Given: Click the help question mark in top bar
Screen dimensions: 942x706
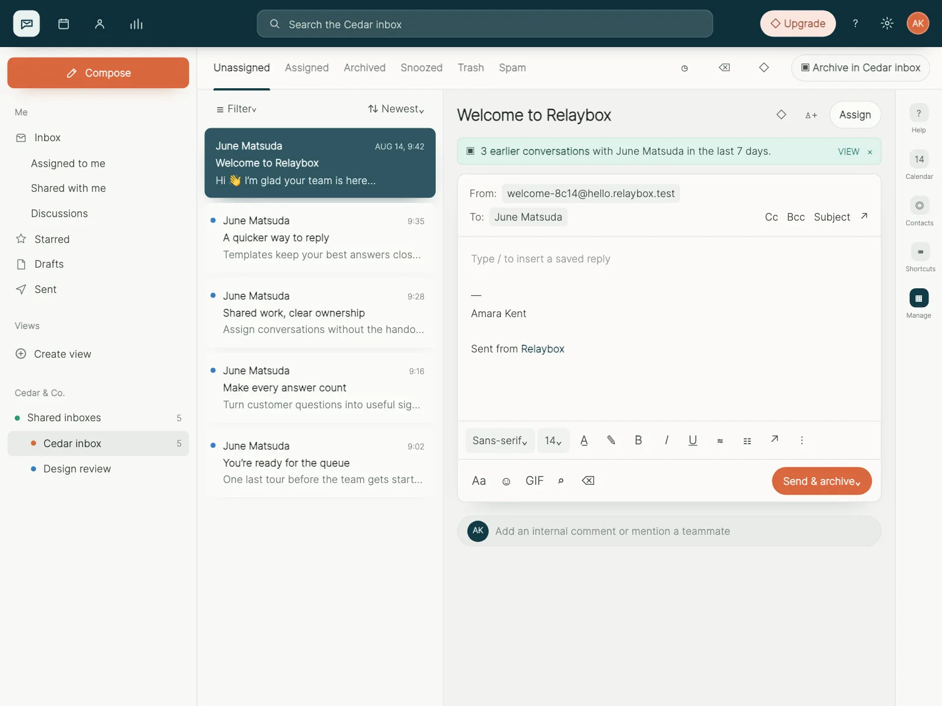Looking at the screenshot, I should (x=855, y=24).
